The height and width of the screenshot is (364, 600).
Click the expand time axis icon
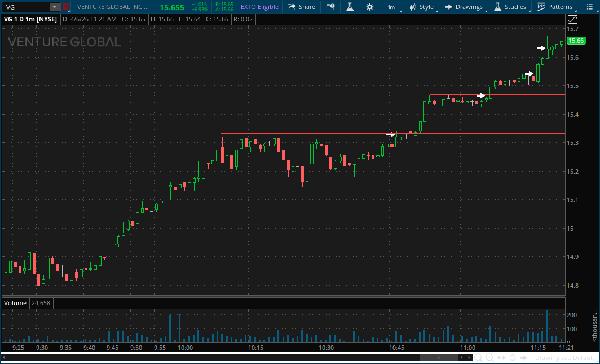[x=501, y=358]
